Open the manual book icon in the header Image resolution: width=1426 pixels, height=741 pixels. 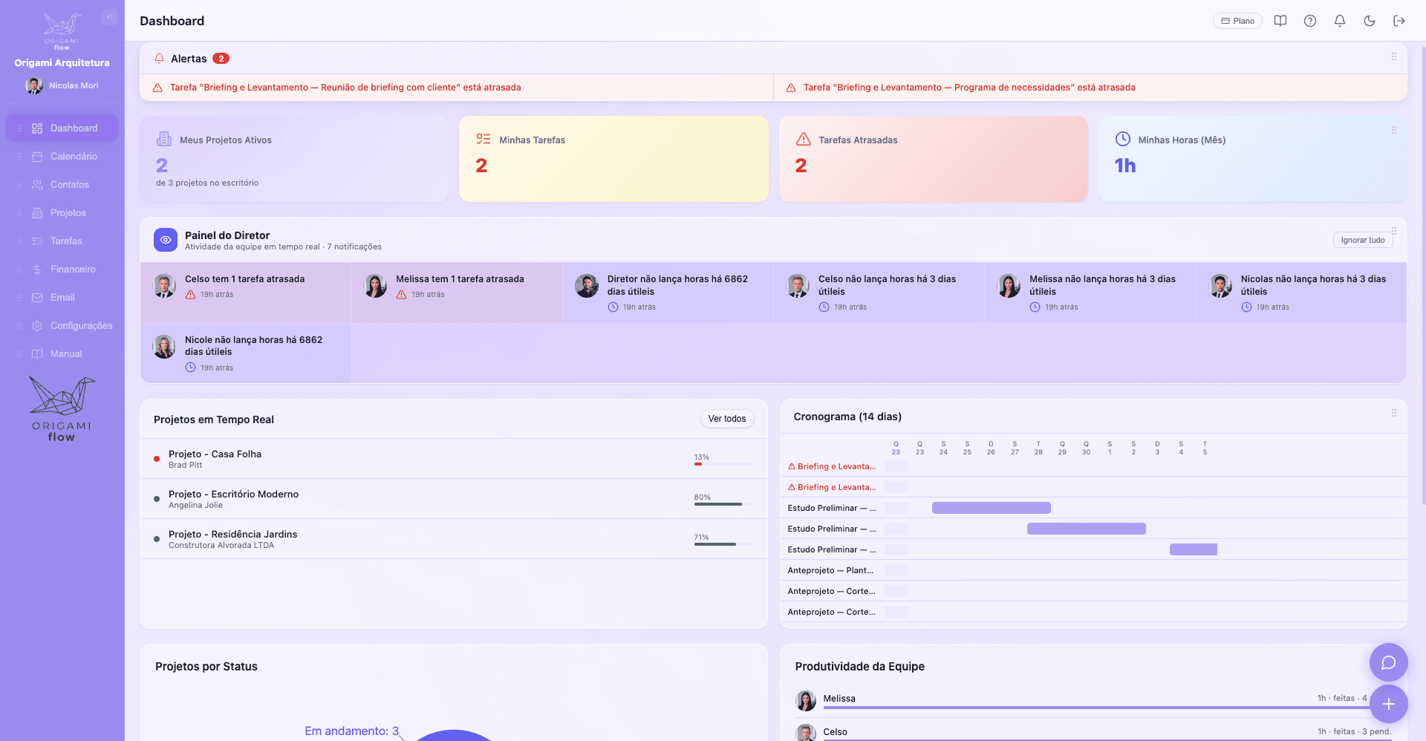(1280, 21)
